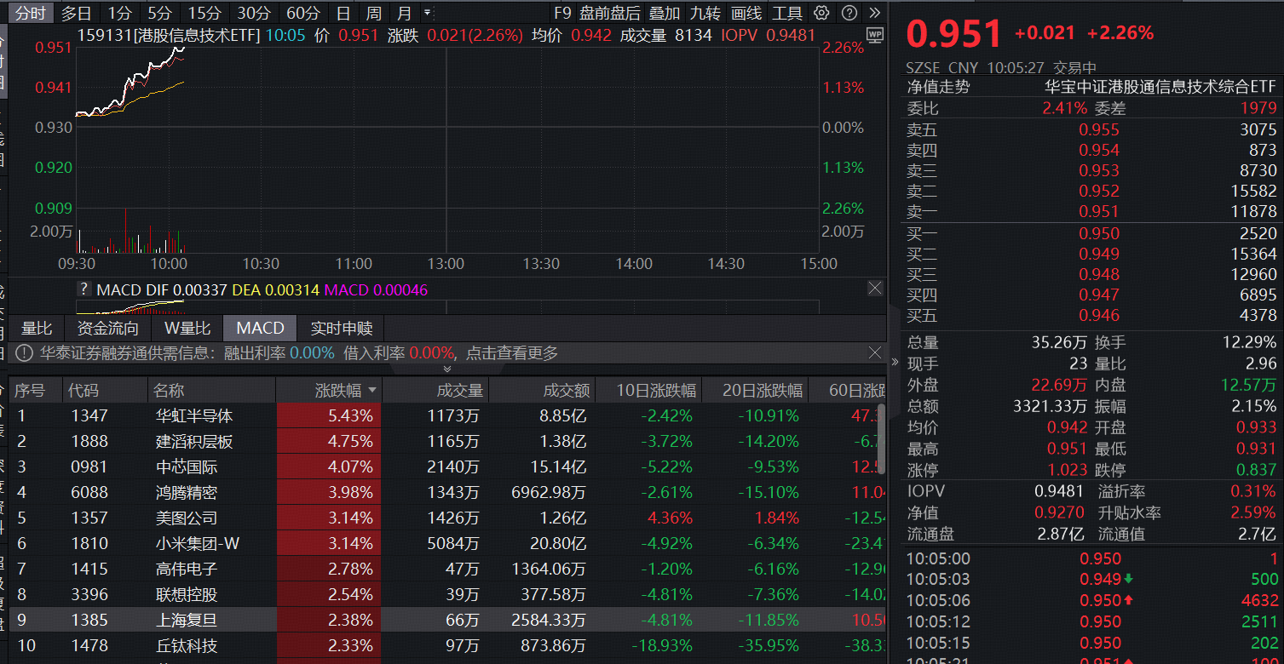Expand more toolbar options via double chevron
The image size is (1284, 664).
[876, 13]
